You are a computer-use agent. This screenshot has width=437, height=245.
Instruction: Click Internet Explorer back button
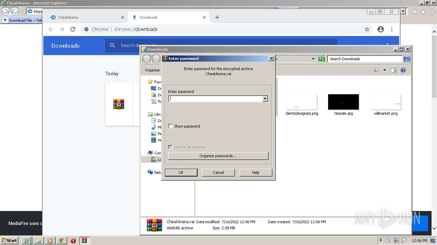[x=5, y=12]
